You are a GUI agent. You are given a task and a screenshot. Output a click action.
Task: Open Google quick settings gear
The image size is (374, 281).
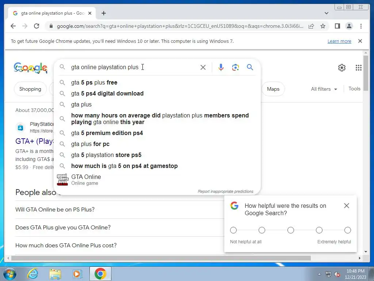(x=342, y=68)
